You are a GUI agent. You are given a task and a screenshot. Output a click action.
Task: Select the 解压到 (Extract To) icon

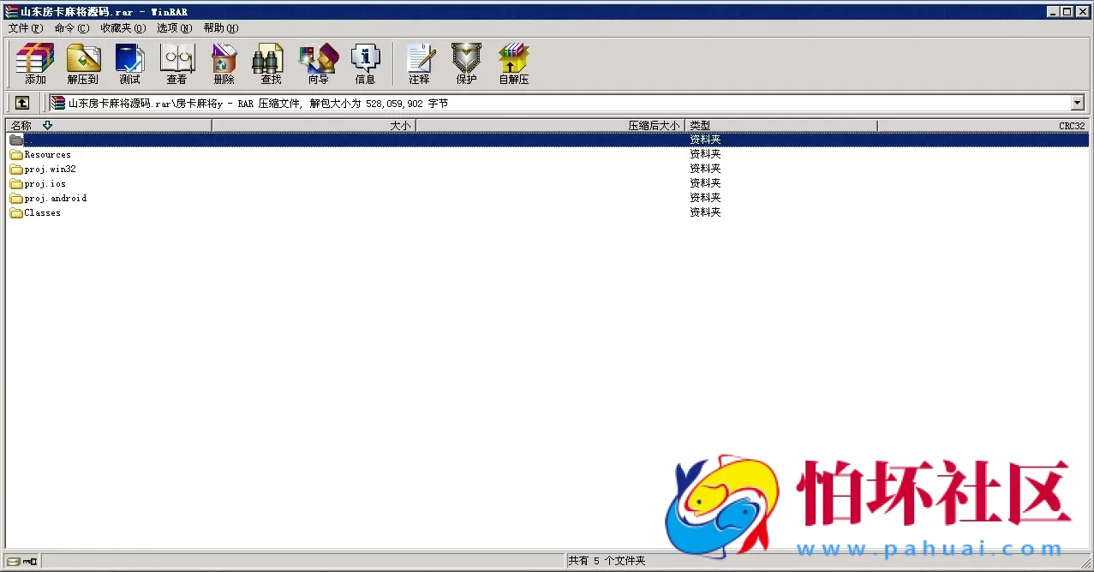(x=82, y=63)
